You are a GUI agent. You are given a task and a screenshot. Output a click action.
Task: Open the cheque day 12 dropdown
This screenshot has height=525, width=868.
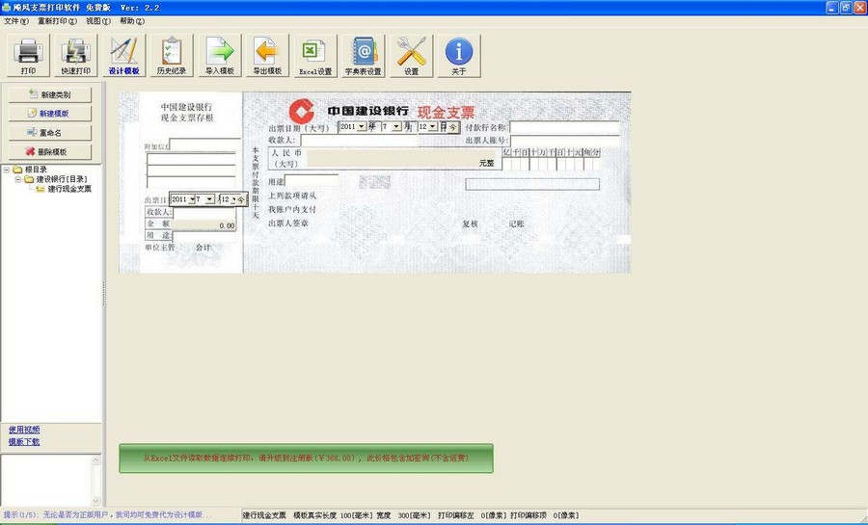pyautogui.click(x=432, y=126)
